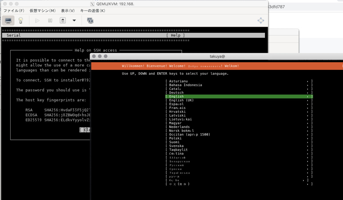The width and height of the screenshot is (343, 200).
Task: Click the arrow on the Asturianu row
Action: pos(308,81)
